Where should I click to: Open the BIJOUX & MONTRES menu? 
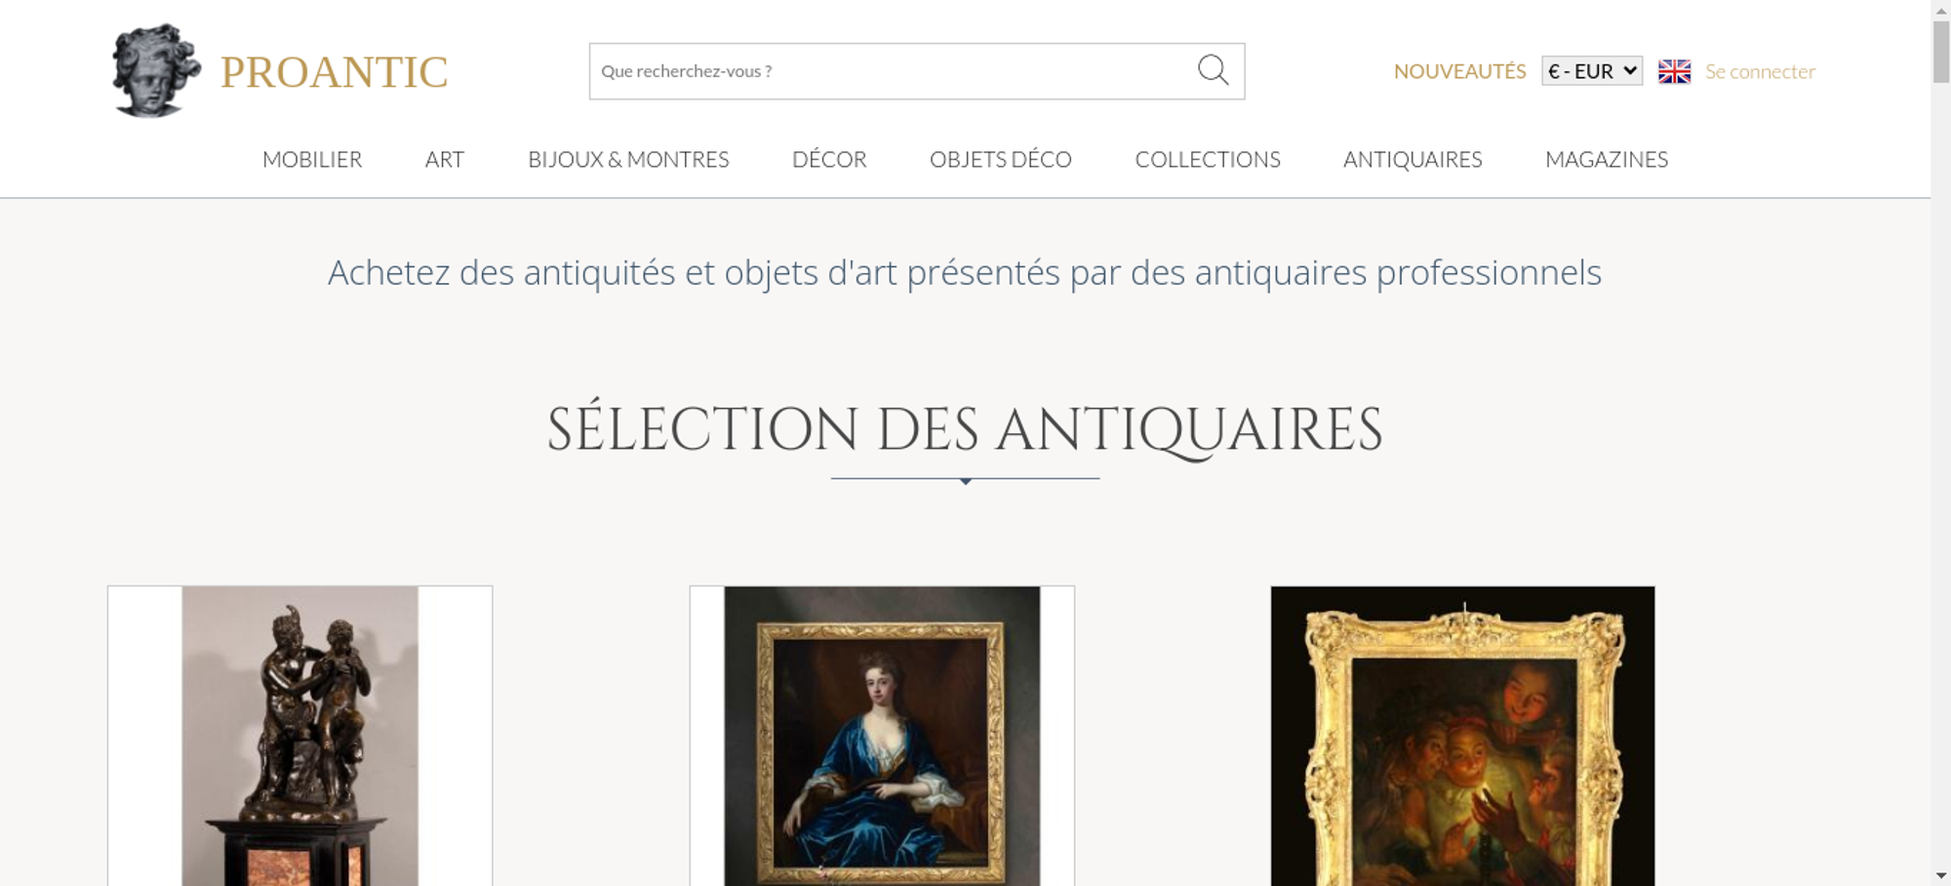(628, 159)
